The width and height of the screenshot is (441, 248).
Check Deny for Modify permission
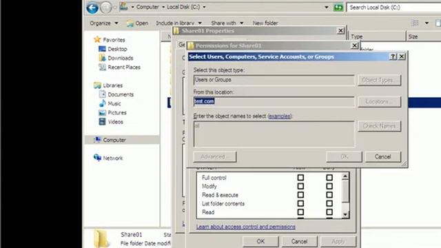[329, 186]
